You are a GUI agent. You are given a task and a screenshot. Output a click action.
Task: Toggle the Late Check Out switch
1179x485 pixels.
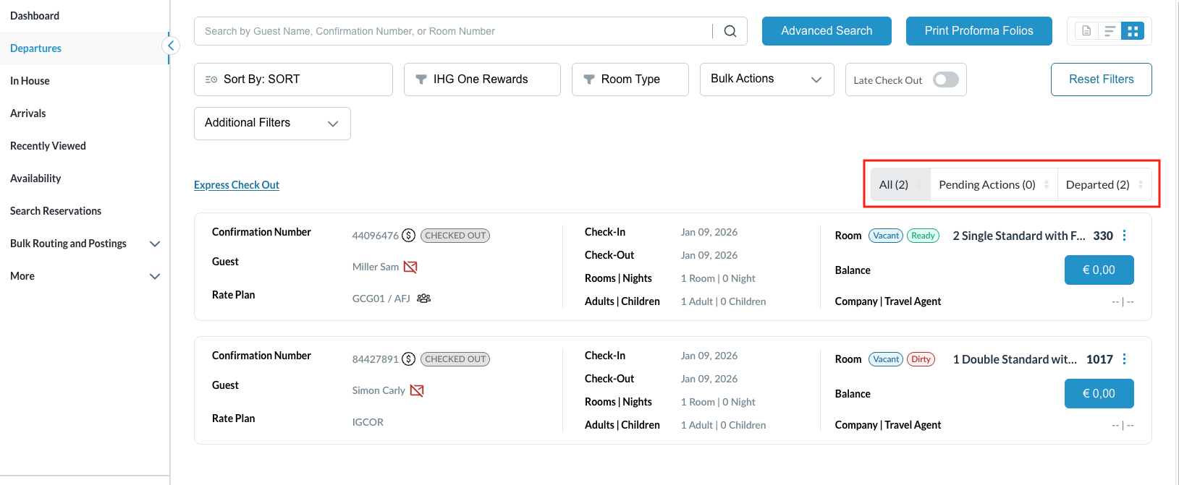(945, 80)
